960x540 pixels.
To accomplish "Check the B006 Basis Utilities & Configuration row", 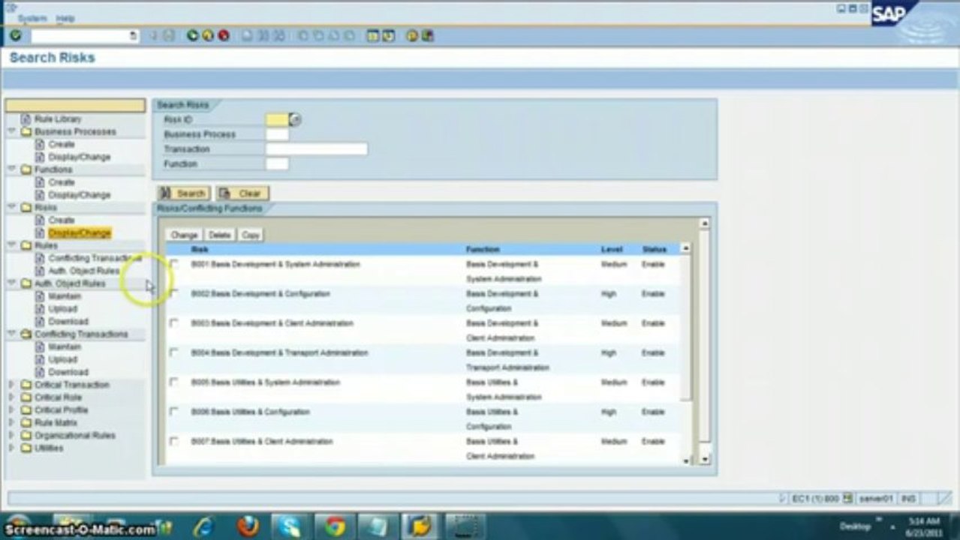I will 174,412.
